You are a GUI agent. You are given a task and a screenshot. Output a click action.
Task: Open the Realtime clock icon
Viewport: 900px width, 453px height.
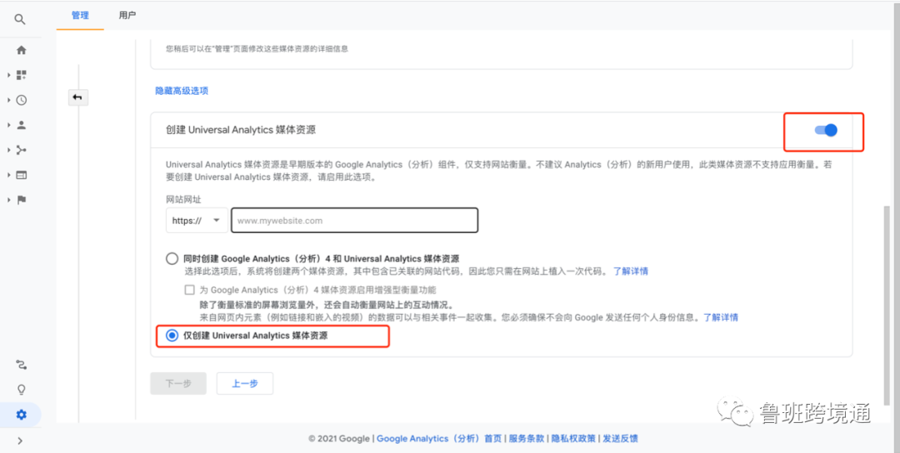click(x=21, y=100)
